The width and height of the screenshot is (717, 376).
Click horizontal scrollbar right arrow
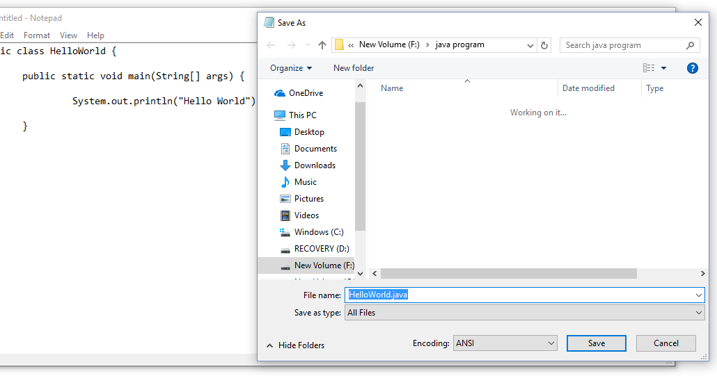click(703, 273)
